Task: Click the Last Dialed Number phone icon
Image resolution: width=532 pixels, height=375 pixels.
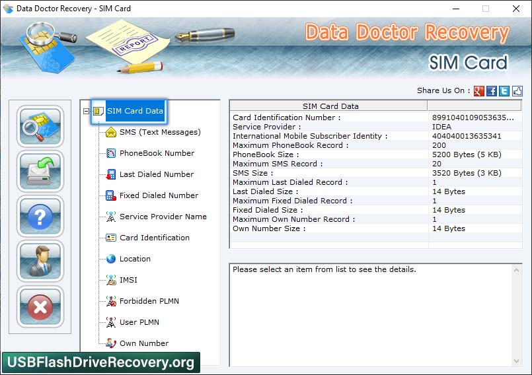Action: (111, 174)
